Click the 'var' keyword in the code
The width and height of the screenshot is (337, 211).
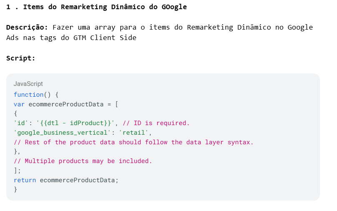19,104
